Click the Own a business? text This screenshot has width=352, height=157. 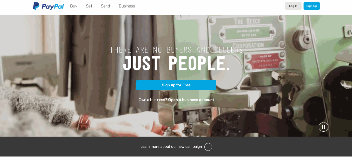click(x=153, y=100)
